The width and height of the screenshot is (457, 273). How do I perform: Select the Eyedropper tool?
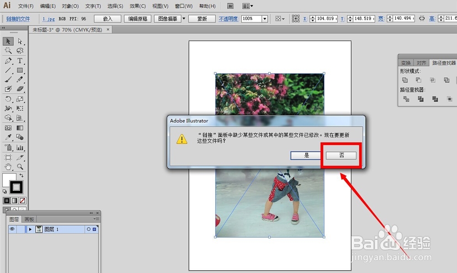tap(8, 137)
